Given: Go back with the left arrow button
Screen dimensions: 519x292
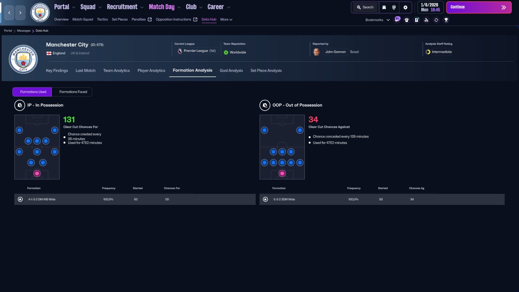Looking at the screenshot, I should 9,13.
